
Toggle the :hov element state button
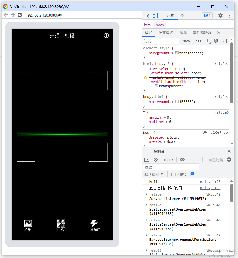tap(186, 41)
